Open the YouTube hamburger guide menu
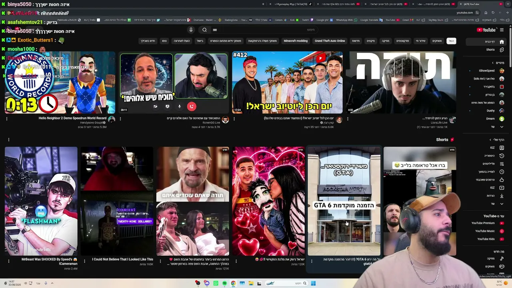 tap(502, 30)
